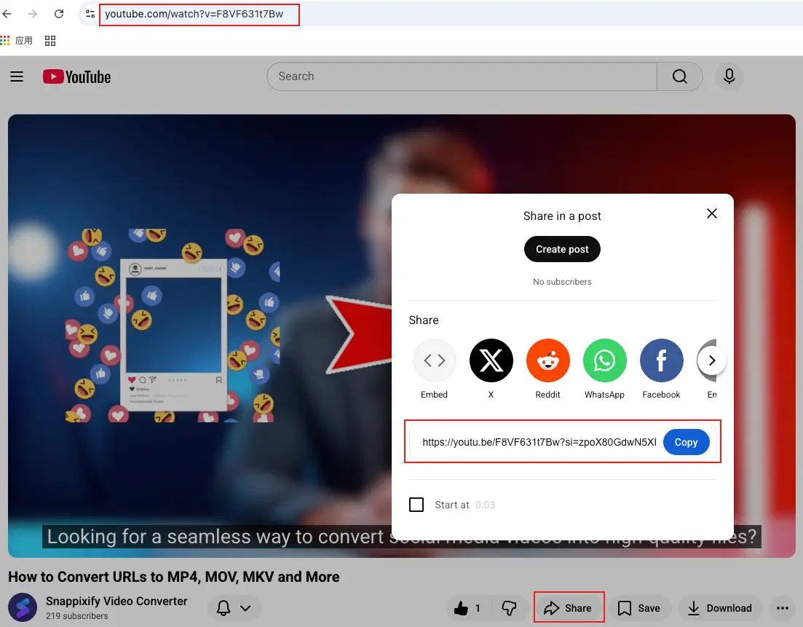Enable the 'Start at' checkbox
This screenshot has height=627, width=803.
(x=416, y=505)
